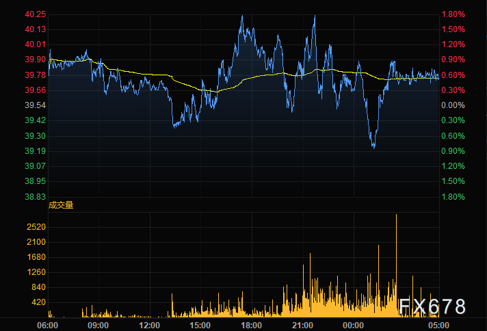
Task: Click the 39.78 price axis value
Action: 35,75
